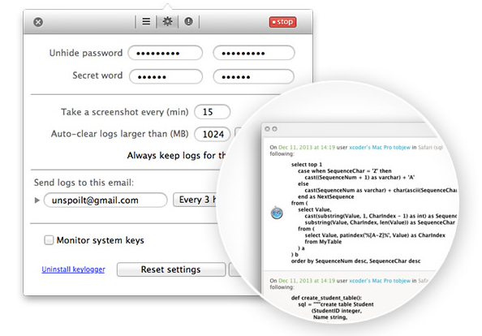
Task: Click second gray window button in log viewer
Action: (x=274, y=129)
